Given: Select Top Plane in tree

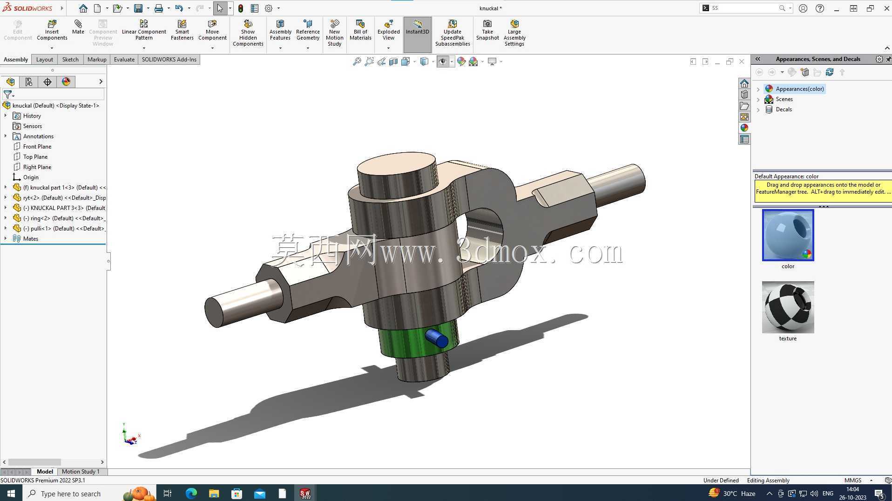Looking at the screenshot, I should tap(35, 157).
